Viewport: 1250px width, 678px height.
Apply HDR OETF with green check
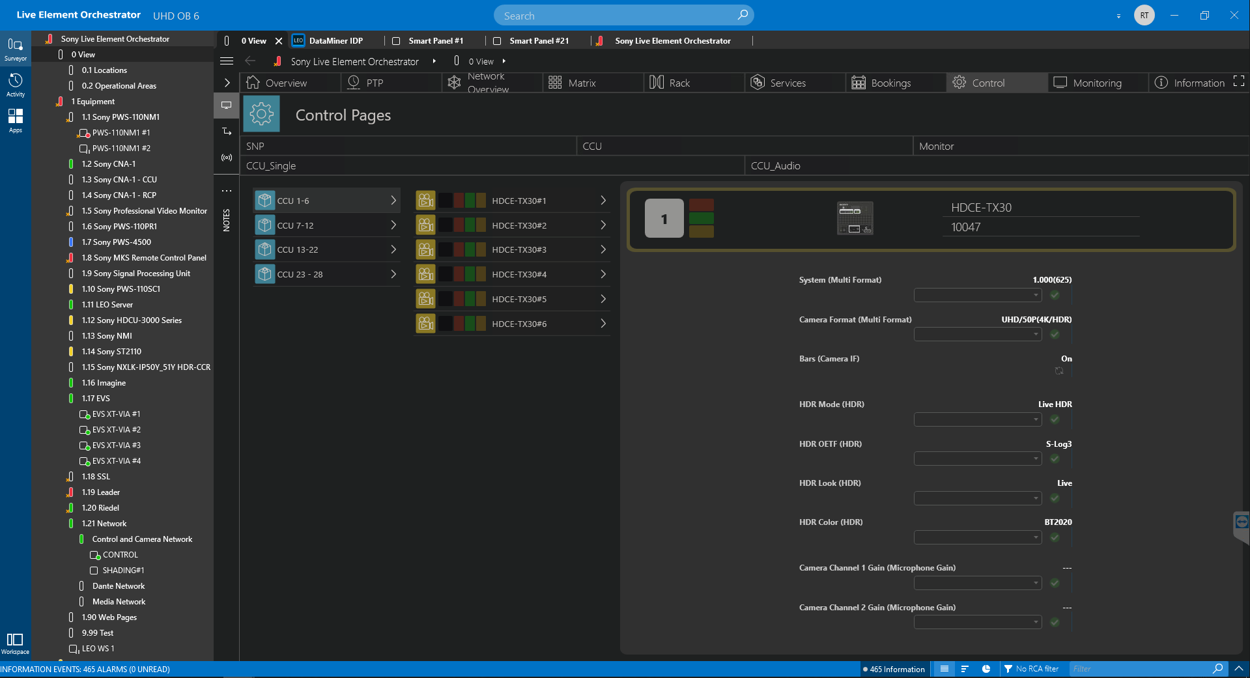(x=1055, y=459)
